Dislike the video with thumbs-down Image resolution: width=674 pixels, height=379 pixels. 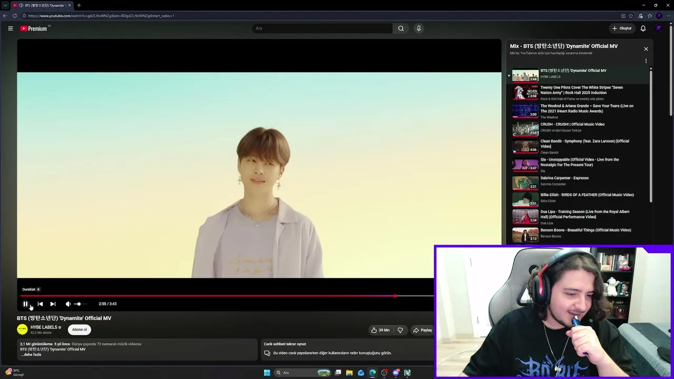pos(400,330)
